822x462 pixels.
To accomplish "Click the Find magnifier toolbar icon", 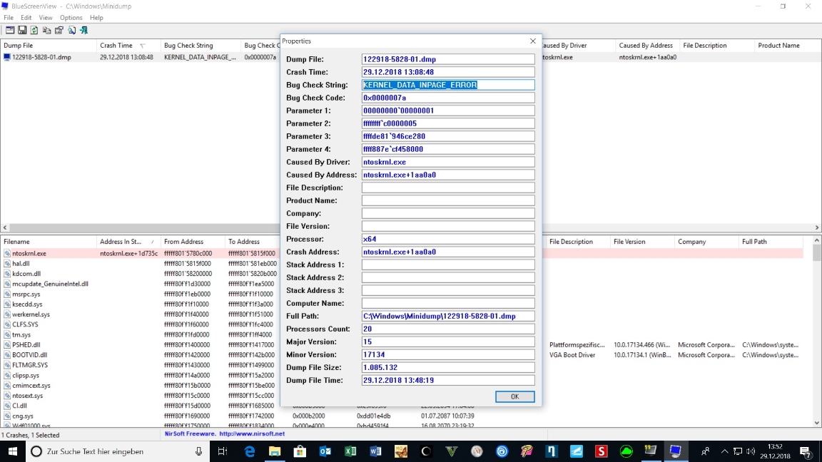I will (x=71, y=31).
